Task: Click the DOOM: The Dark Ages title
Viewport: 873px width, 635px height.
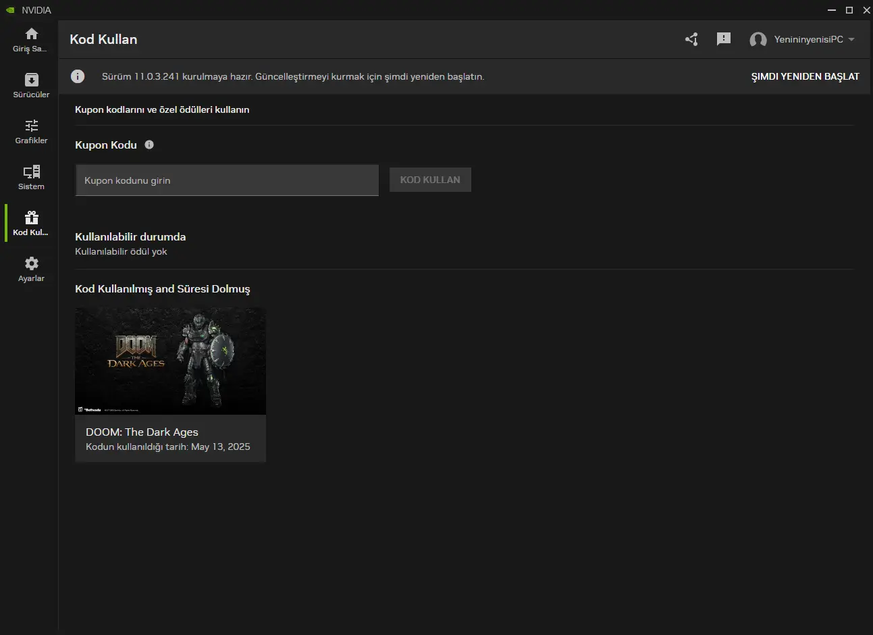Action: [x=142, y=432]
